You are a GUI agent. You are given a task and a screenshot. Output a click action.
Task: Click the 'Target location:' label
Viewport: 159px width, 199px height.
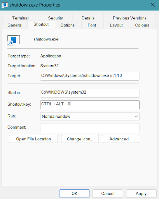coord(22,66)
